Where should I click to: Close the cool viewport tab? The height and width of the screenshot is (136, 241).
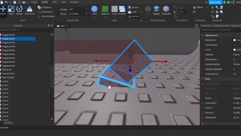click(x=67, y=26)
